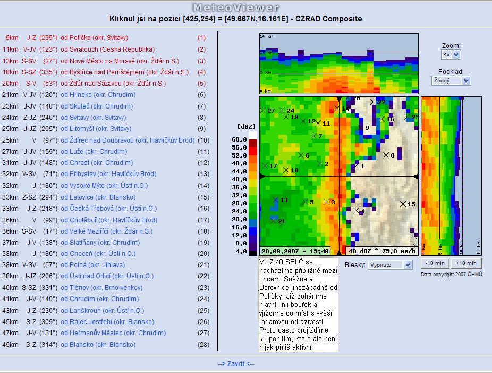Click map marker X labeled 19

point(286,117)
